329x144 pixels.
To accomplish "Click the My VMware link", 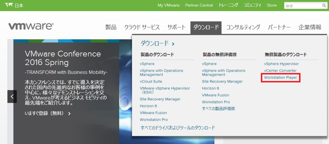I will 168,5.
